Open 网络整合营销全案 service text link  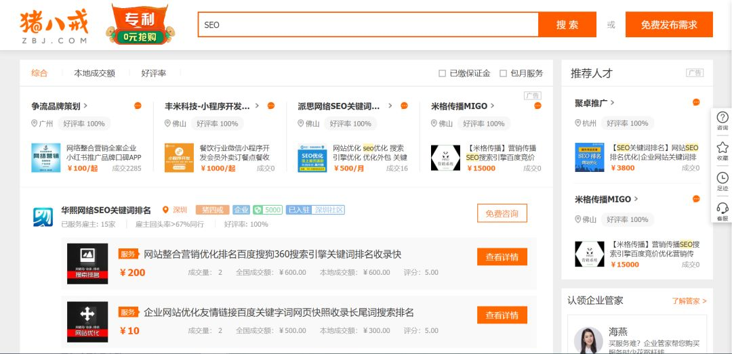(104, 153)
